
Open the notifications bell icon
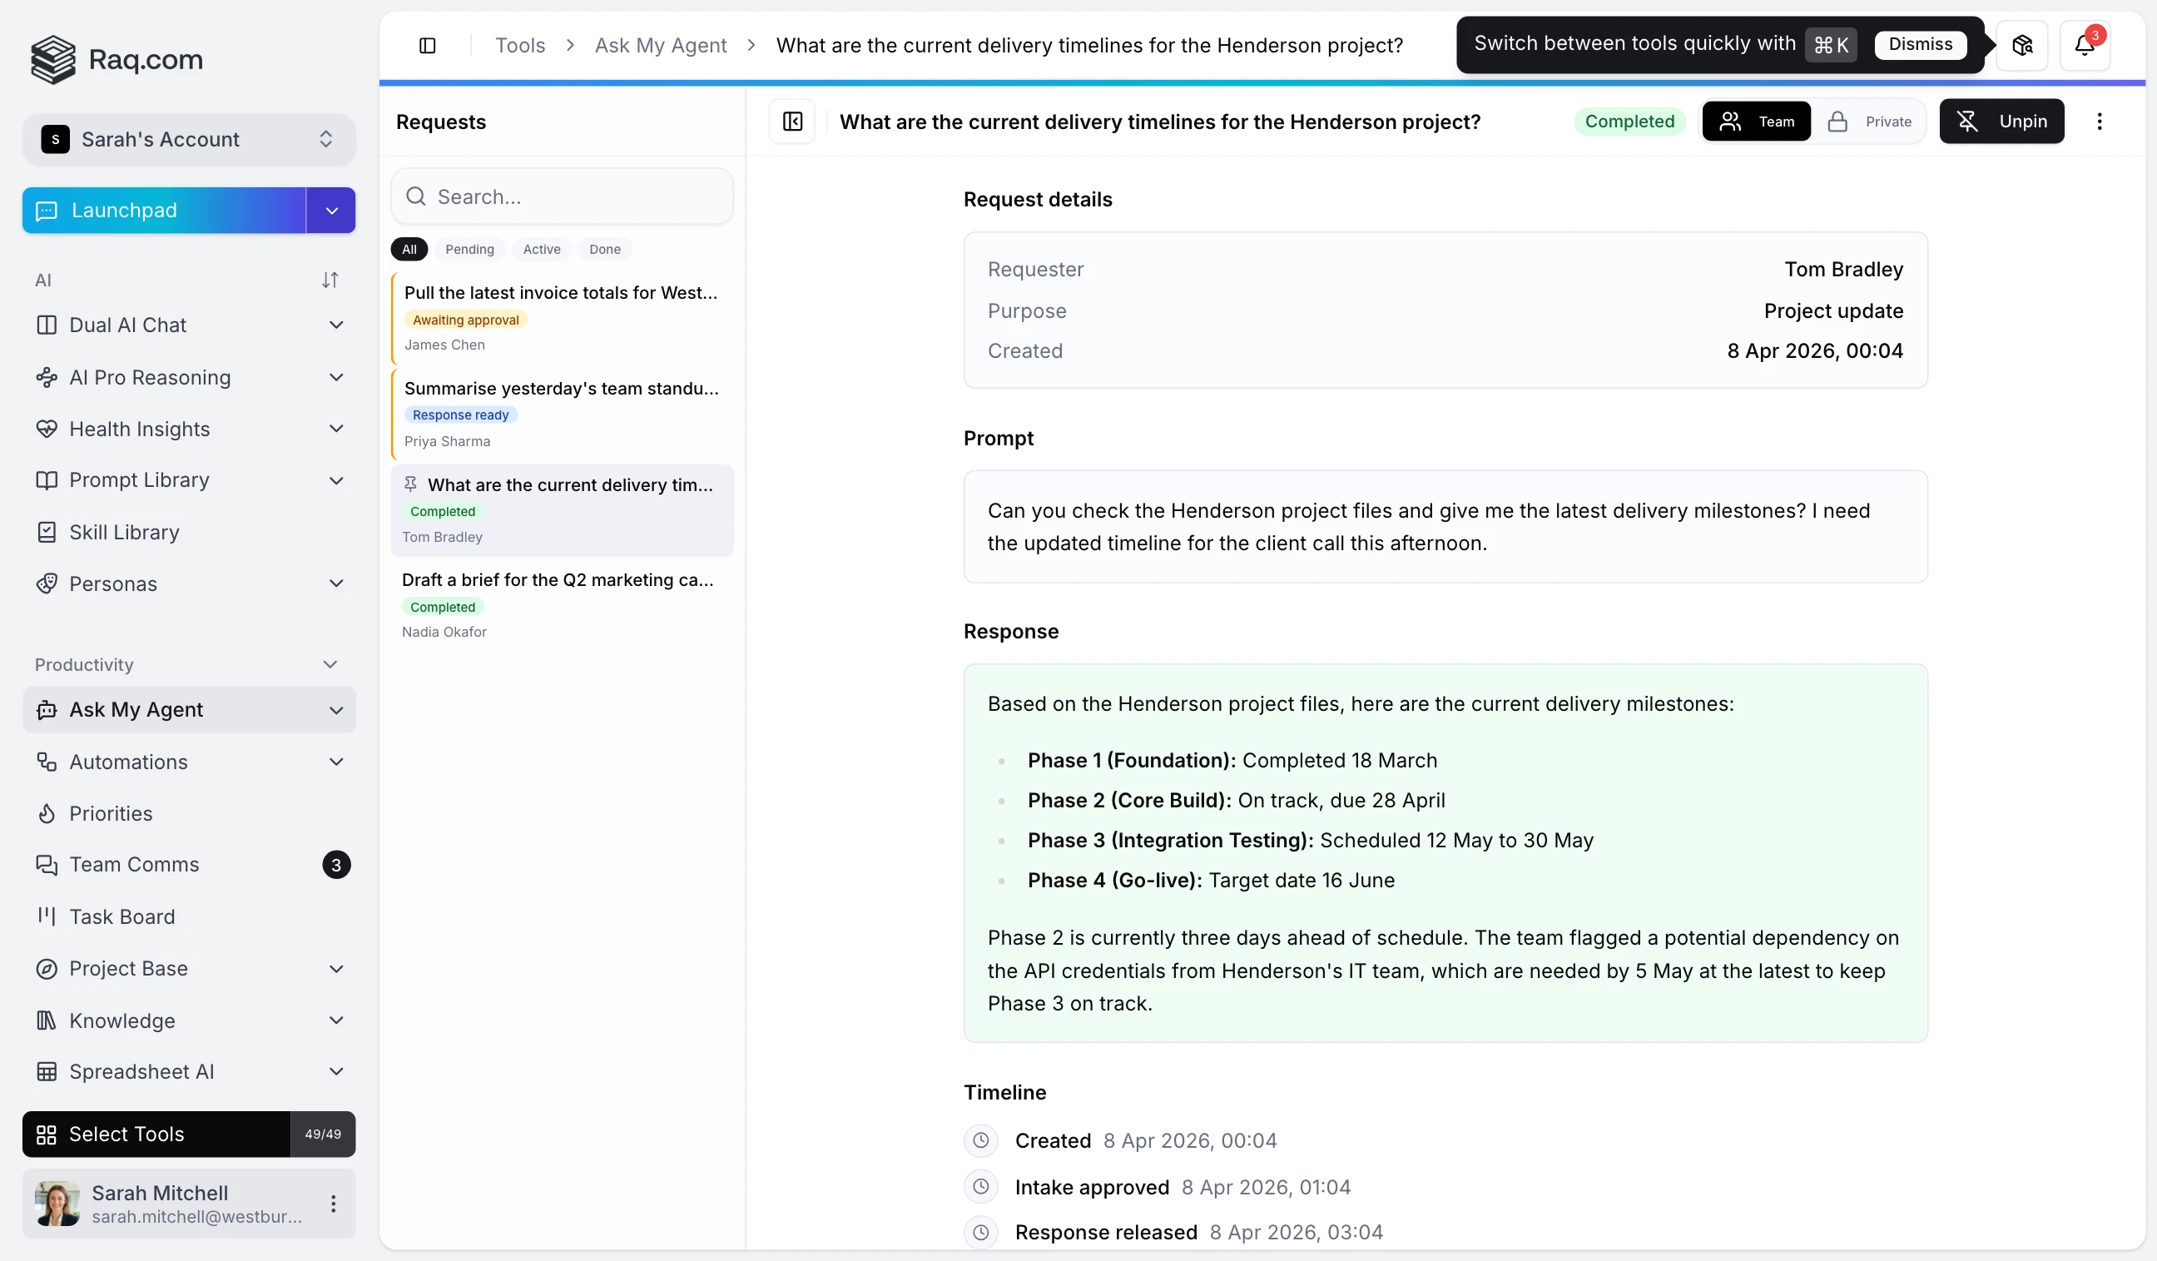pyautogui.click(x=2084, y=46)
